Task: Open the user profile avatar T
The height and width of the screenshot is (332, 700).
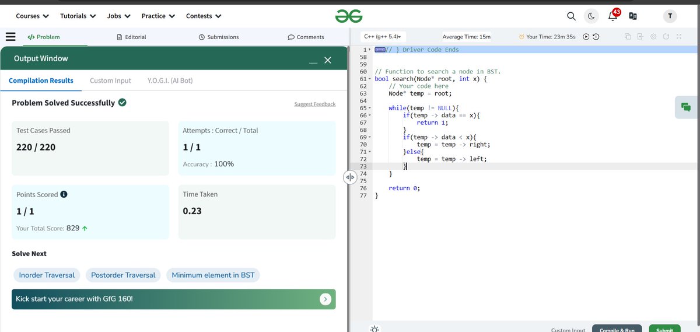Action: 669,16
